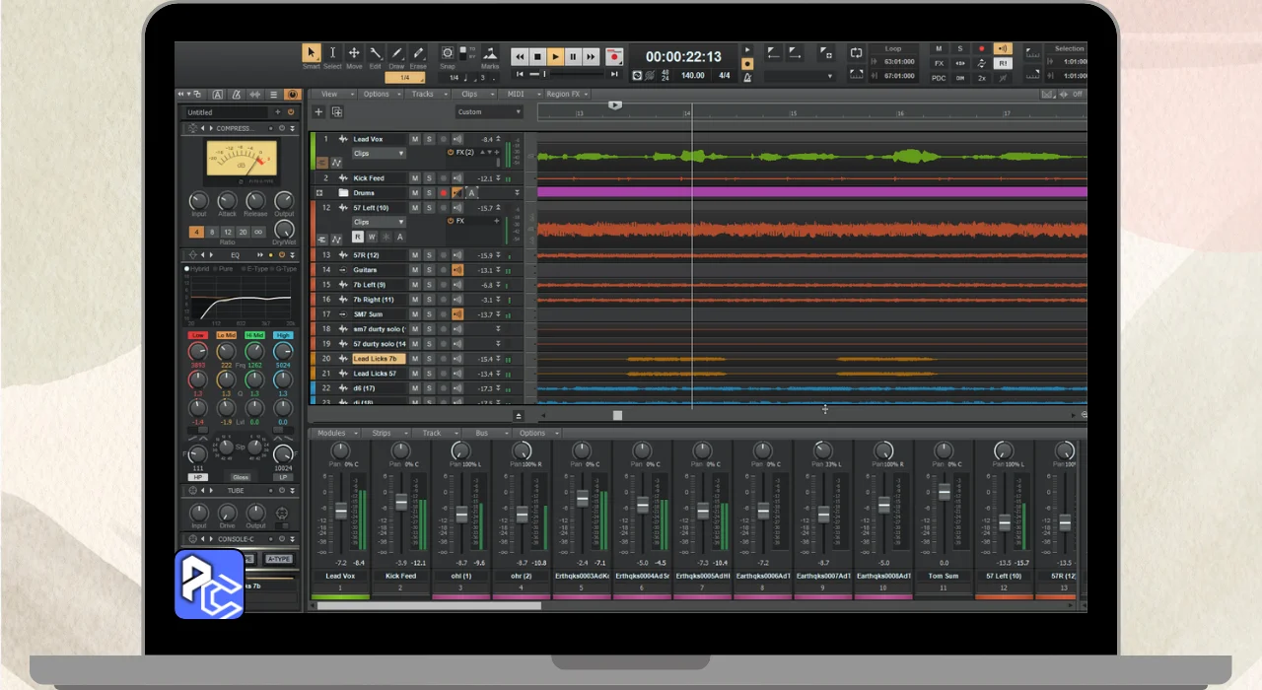Select compressor ratio 8 button

212,232
